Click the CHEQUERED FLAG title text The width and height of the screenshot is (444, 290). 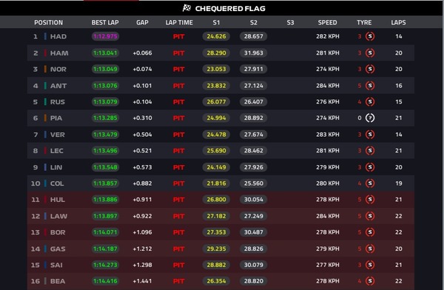tap(230, 8)
